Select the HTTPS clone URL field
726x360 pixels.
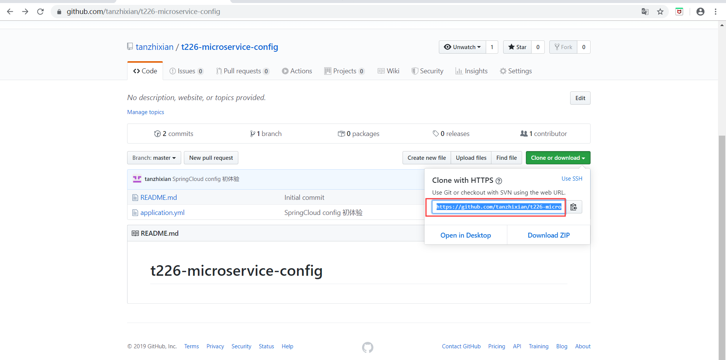click(x=499, y=207)
